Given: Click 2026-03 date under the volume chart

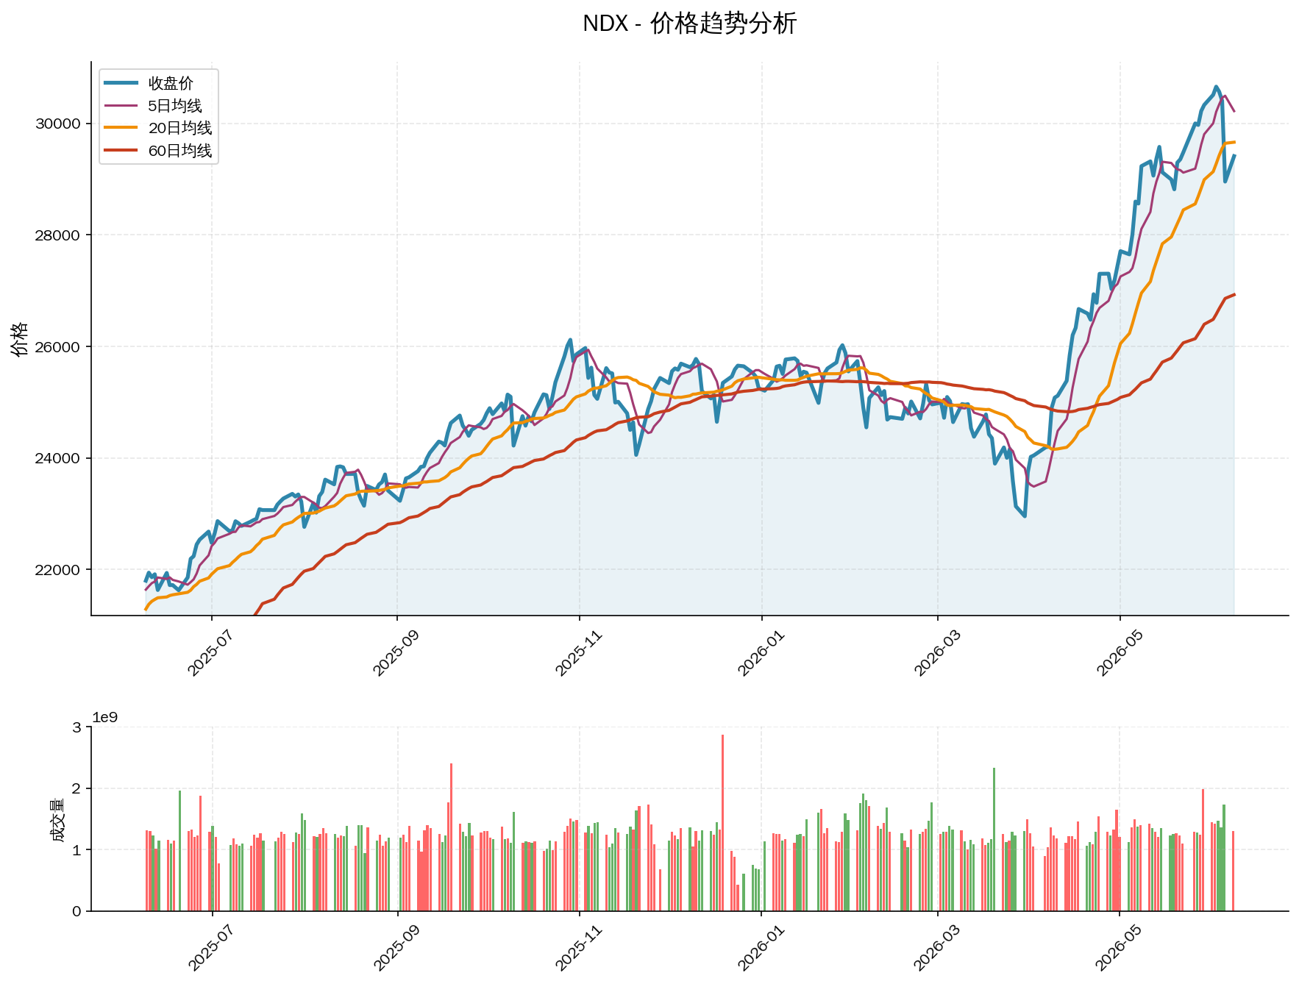Looking at the screenshot, I should [937, 949].
